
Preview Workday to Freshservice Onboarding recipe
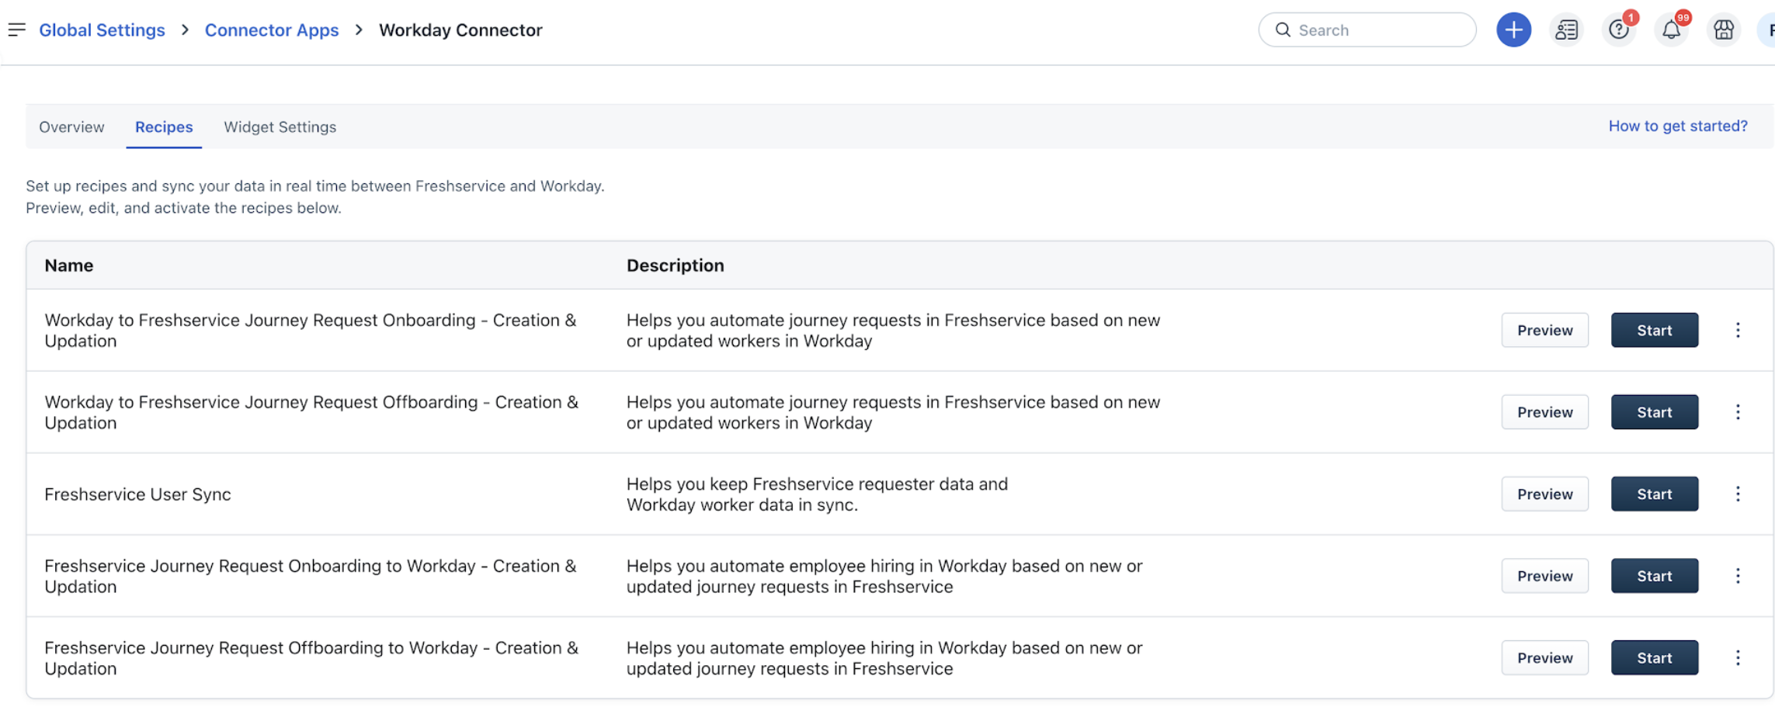(x=1544, y=330)
